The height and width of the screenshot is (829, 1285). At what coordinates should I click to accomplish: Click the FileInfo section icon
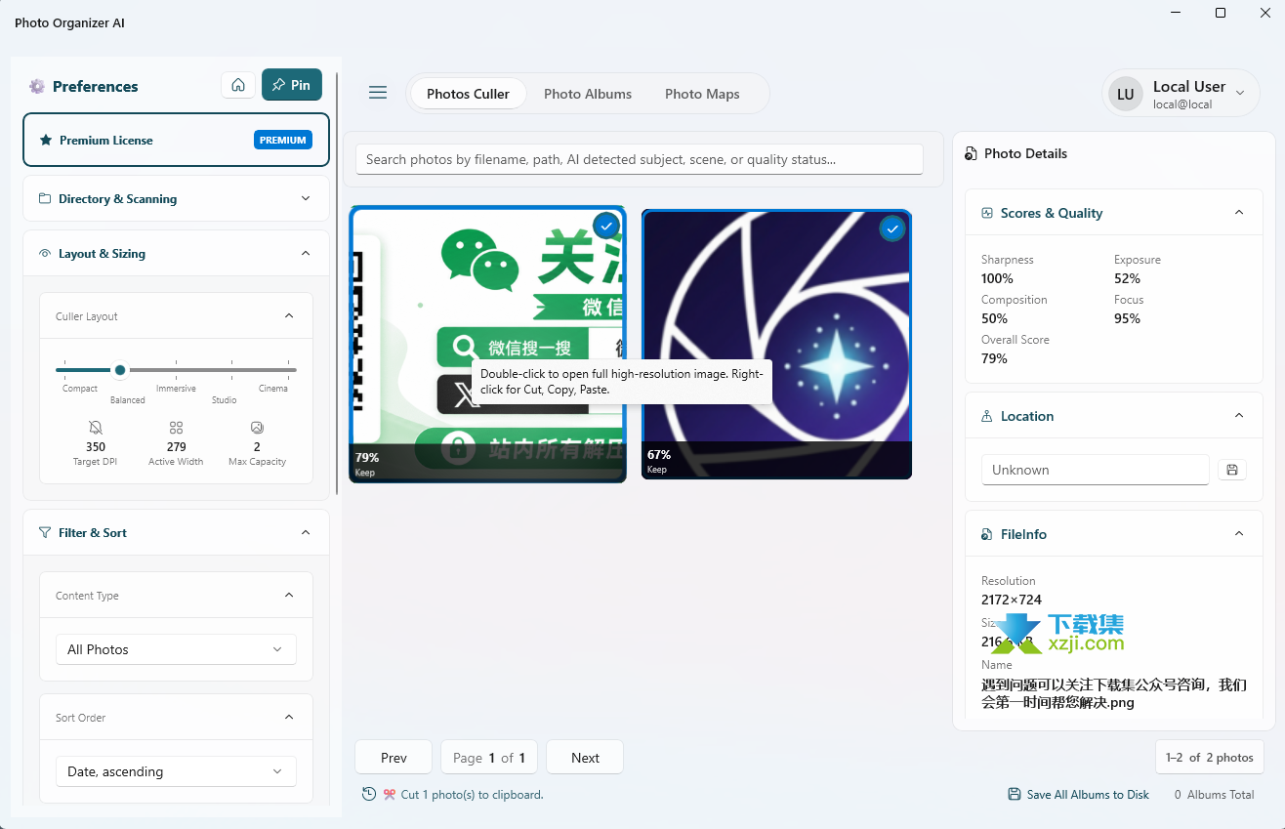coord(987,534)
